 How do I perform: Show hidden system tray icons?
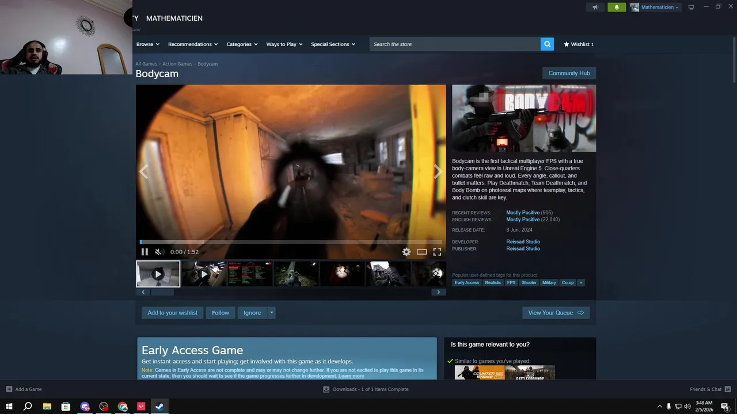(659, 407)
